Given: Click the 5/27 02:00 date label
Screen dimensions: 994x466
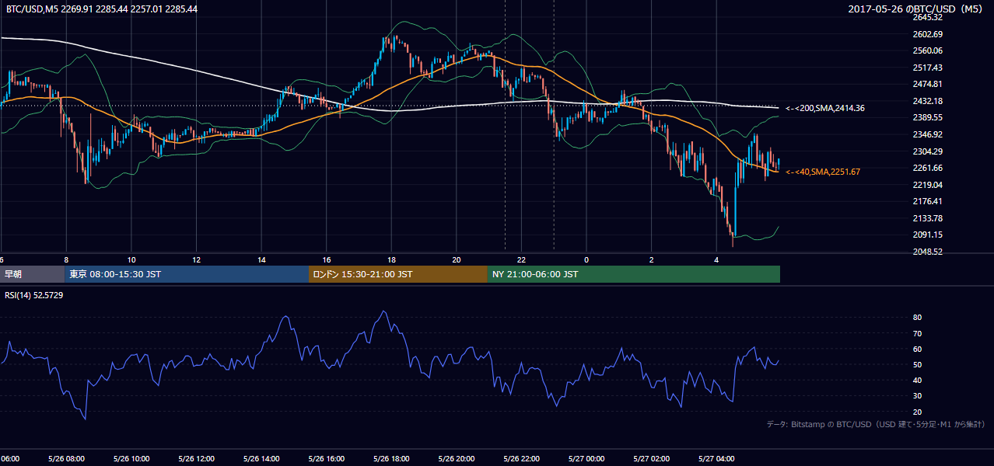Looking at the screenshot, I should click(x=651, y=459).
